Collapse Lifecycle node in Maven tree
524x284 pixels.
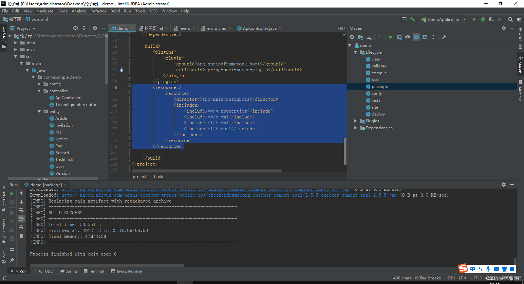pos(355,52)
